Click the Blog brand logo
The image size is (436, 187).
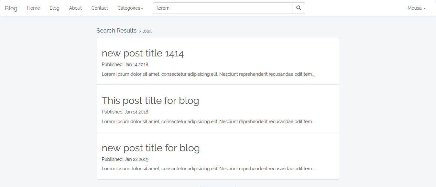click(11, 8)
